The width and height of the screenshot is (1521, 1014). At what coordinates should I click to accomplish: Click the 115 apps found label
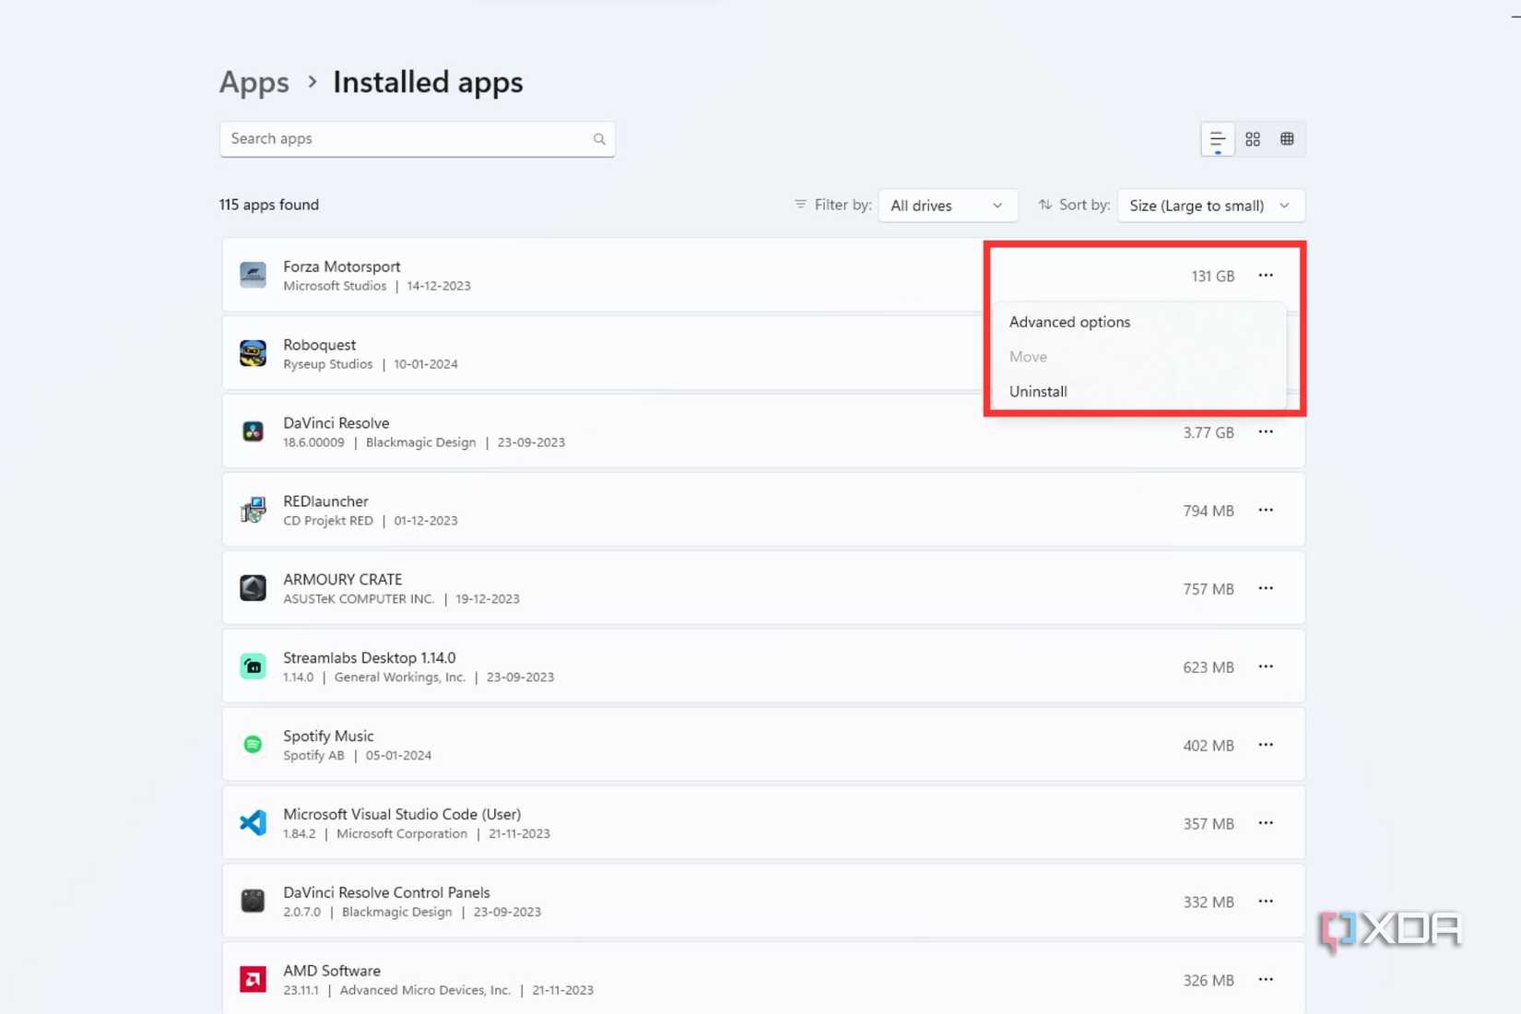(x=269, y=205)
